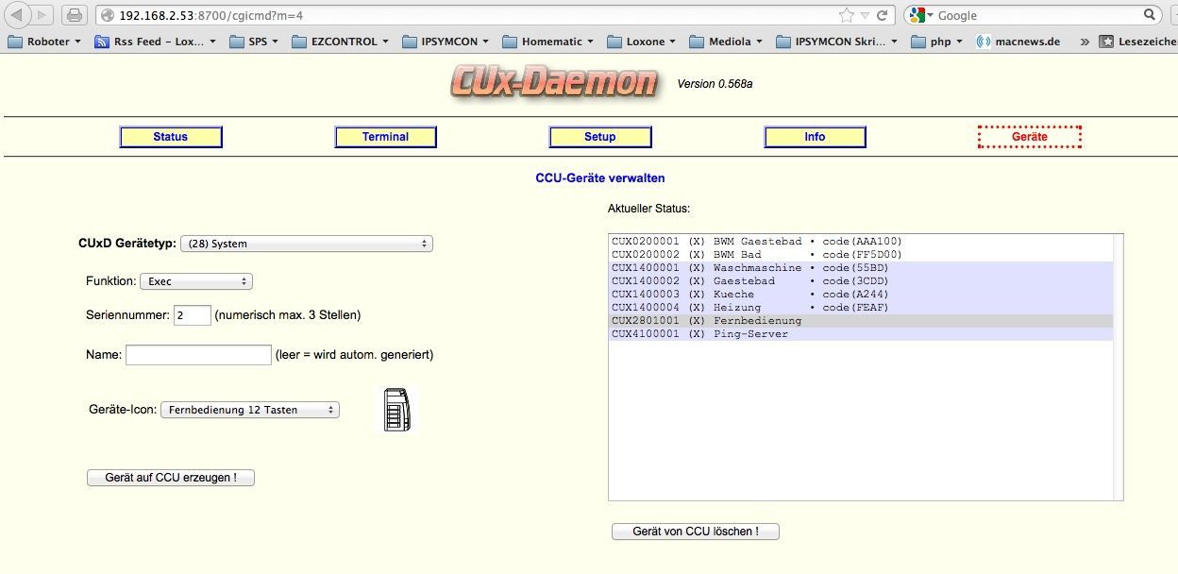Go forward with the browser forward arrow
This screenshot has height=574, width=1178.
coord(43,15)
